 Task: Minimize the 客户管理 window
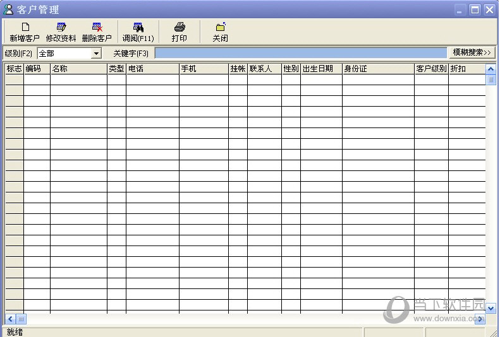(460, 10)
